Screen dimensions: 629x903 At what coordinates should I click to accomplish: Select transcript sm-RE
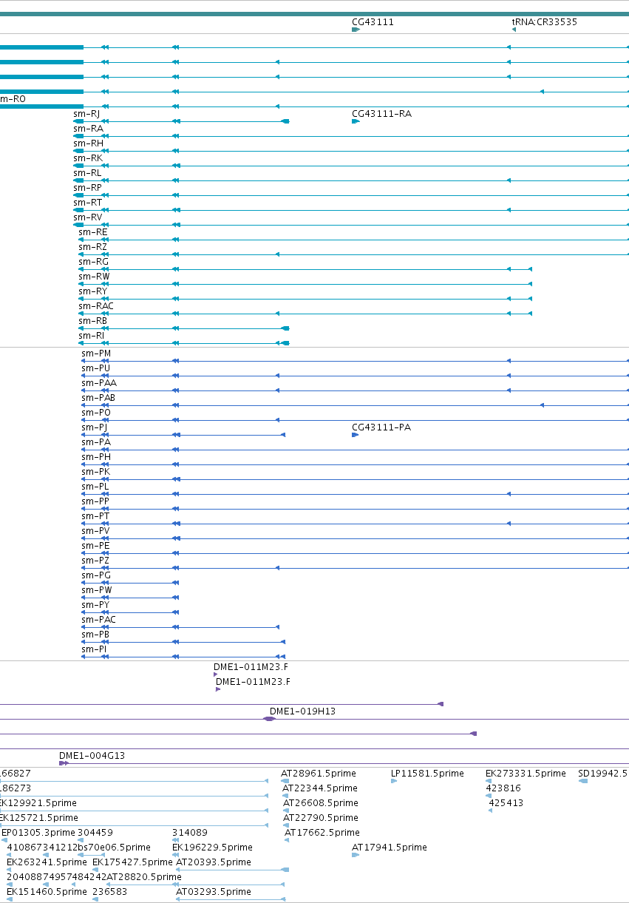pos(93,232)
